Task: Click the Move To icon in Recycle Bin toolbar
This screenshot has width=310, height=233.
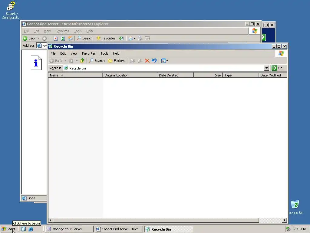Action: 133,61
